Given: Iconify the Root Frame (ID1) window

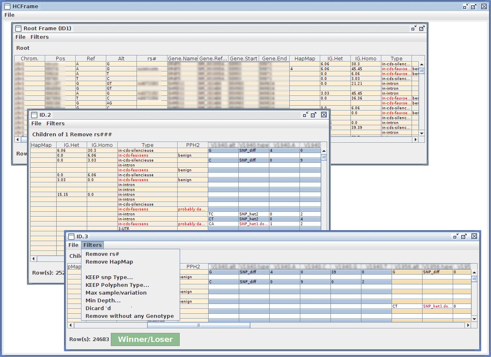Looking at the screenshot, I should [414, 28].
